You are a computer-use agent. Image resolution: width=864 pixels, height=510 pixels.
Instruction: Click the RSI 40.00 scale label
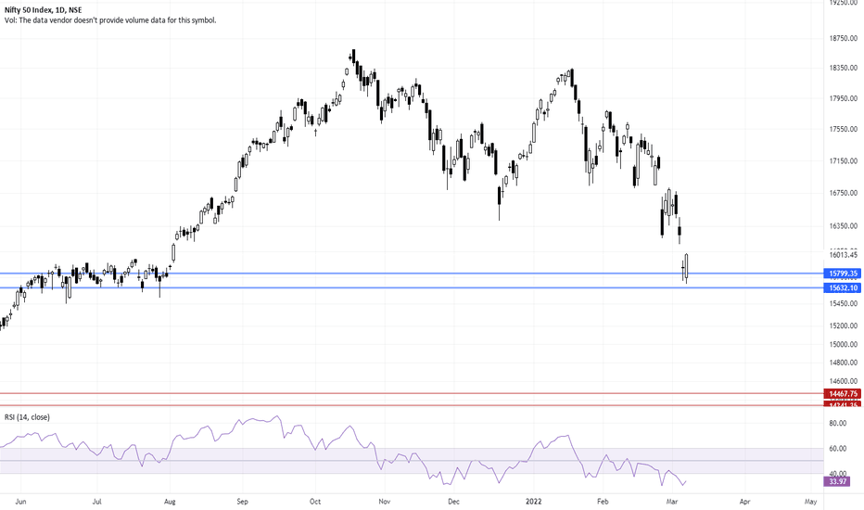tap(837, 474)
